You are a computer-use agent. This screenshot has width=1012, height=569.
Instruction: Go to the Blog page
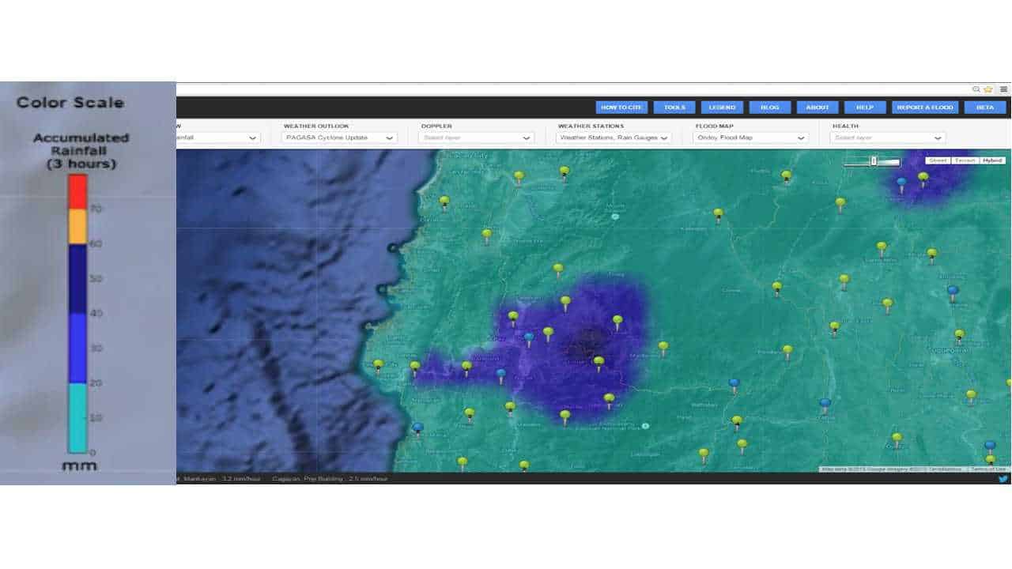(x=769, y=107)
